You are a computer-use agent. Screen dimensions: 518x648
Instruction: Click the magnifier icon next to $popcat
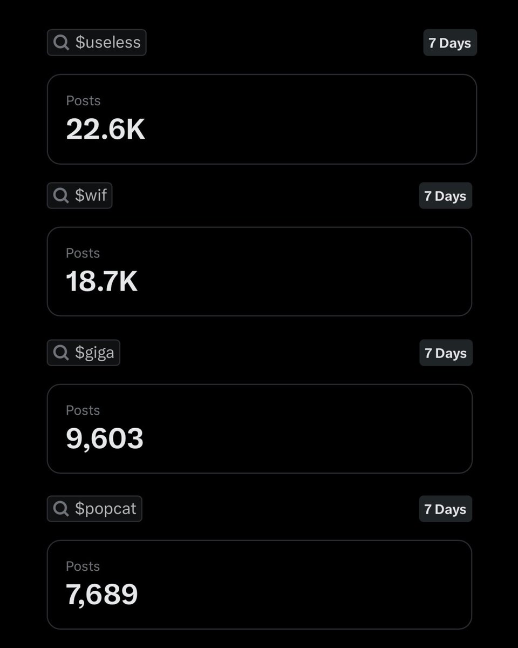(x=61, y=509)
